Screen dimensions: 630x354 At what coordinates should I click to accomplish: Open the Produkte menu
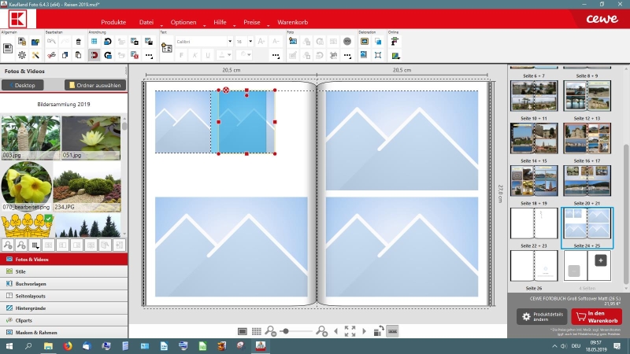[113, 22]
